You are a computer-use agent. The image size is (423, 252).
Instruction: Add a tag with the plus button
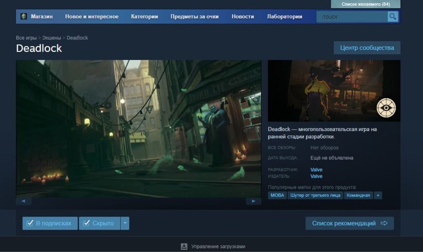(378, 195)
